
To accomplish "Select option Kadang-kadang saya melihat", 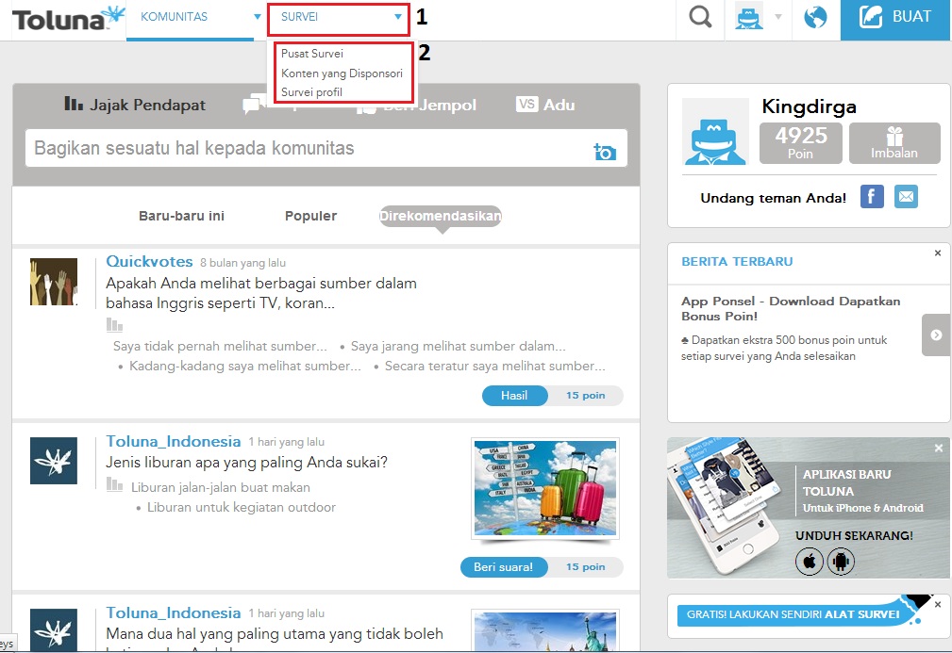I will [x=244, y=367].
